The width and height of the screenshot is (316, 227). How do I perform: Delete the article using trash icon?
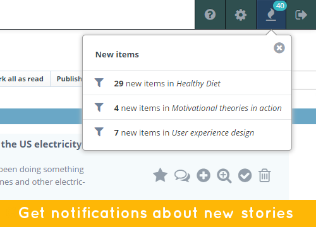[x=265, y=175]
